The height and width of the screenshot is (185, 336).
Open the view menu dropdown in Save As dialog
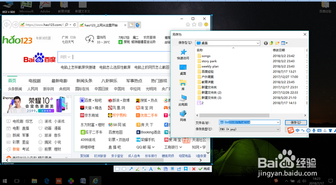284,43
